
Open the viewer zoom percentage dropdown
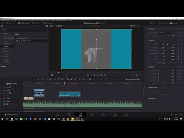tap(52, 26)
